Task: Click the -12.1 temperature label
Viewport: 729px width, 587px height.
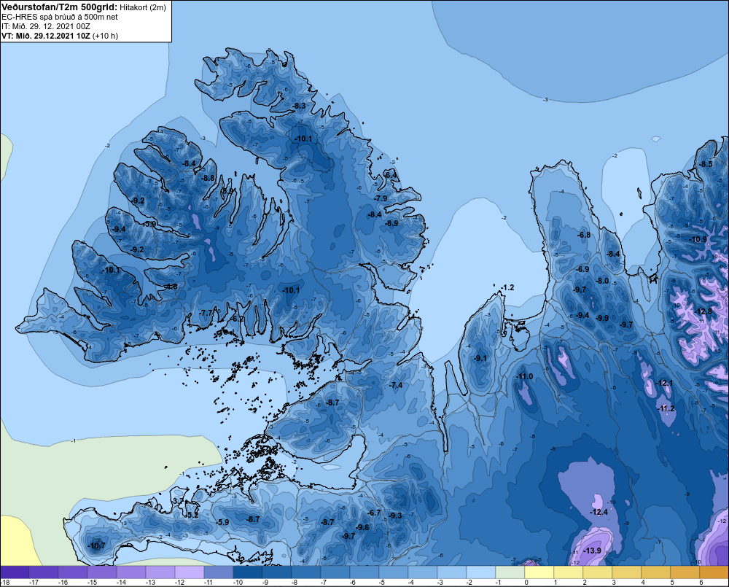Action: point(664,383)
